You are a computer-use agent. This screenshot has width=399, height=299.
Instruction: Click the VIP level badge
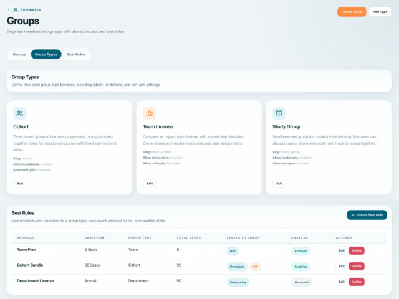255,267
